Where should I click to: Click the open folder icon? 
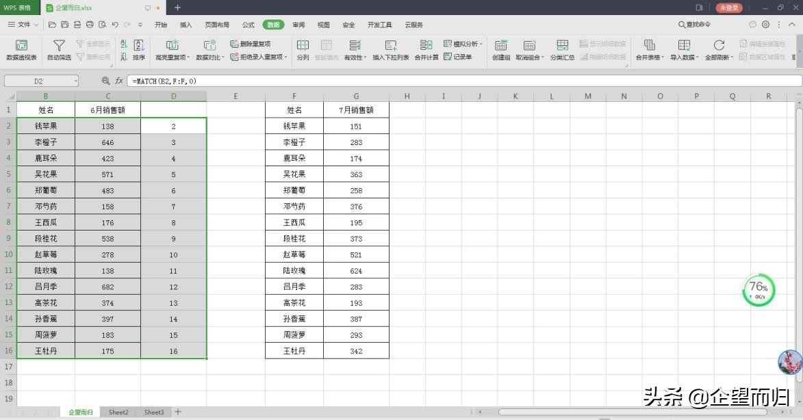pos(52,25)
